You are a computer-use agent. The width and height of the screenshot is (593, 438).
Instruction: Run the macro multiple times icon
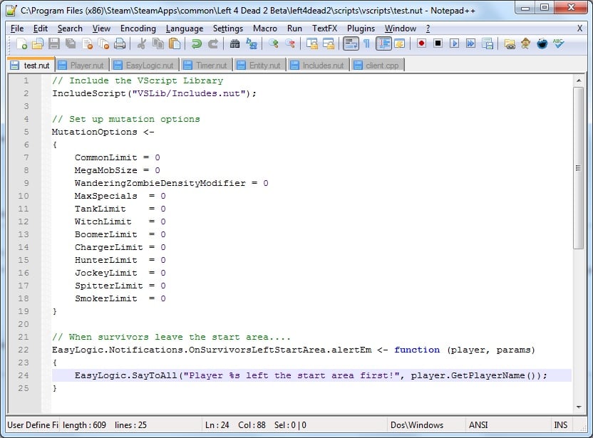(x=470, y=43)
